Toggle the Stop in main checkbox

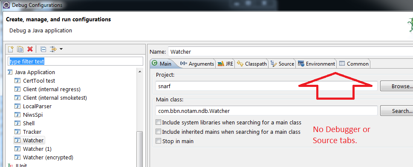[x=158, y=141]
